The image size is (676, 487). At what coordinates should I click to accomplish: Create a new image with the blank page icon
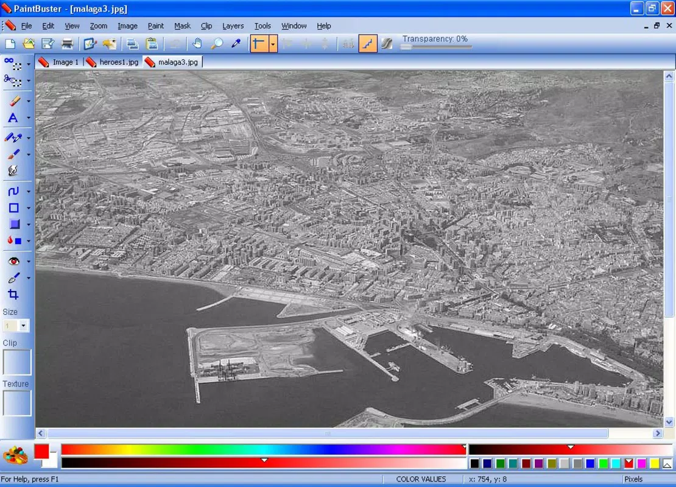(10, 44)
